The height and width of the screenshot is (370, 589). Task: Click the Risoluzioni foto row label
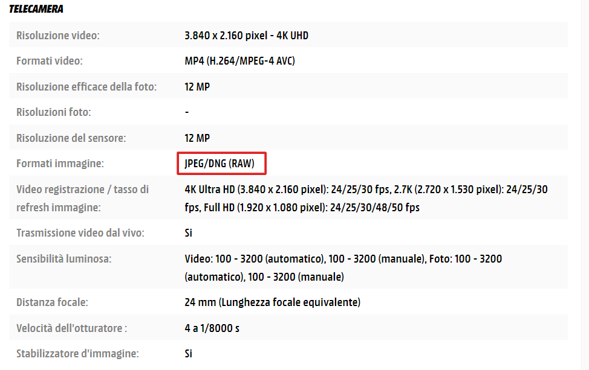(x=53, y=112)
